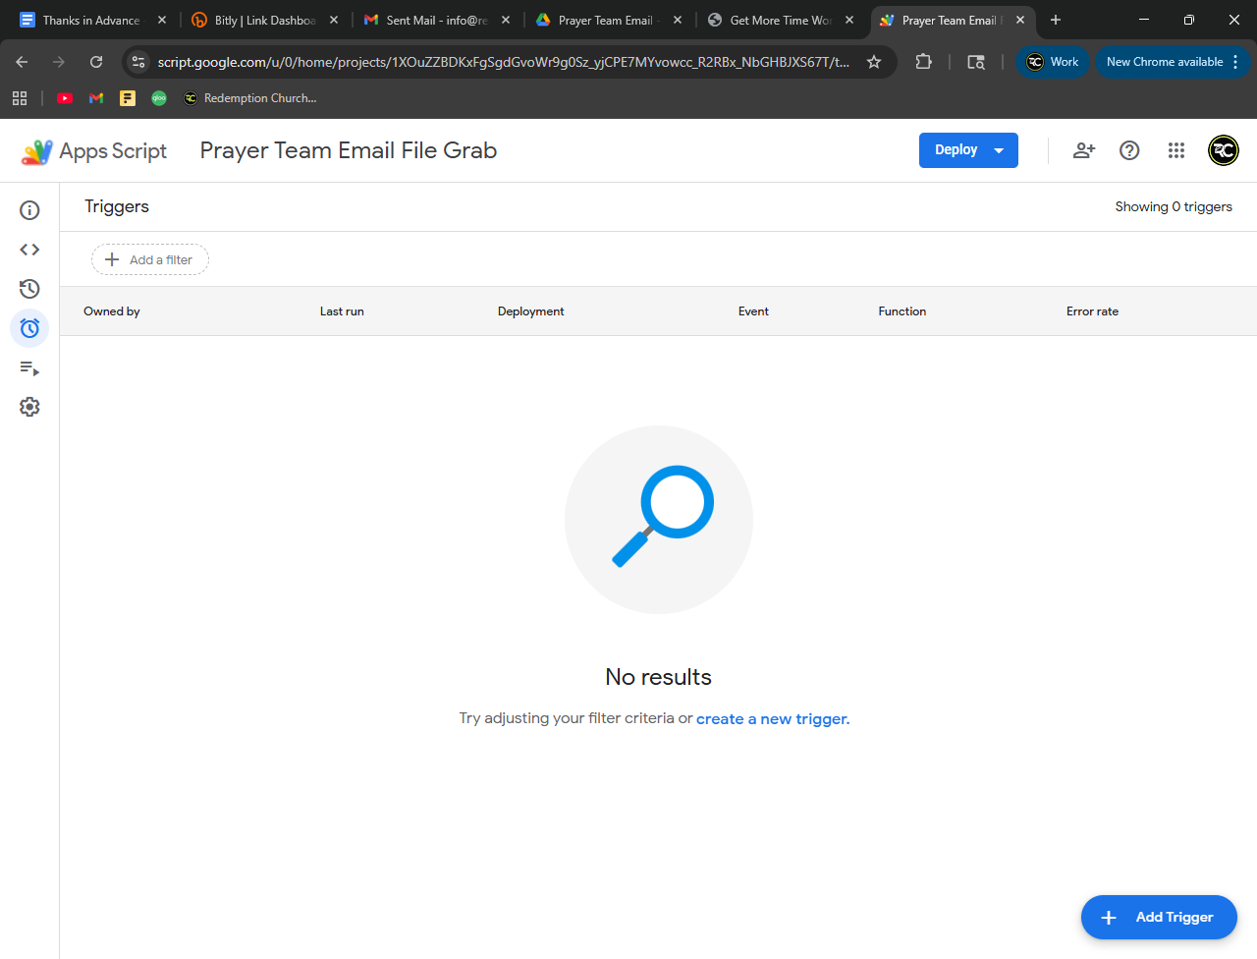Open the Overview info icon in sidebar
The height and width of the screenshot is (959, 1257).
pos(29,210)
